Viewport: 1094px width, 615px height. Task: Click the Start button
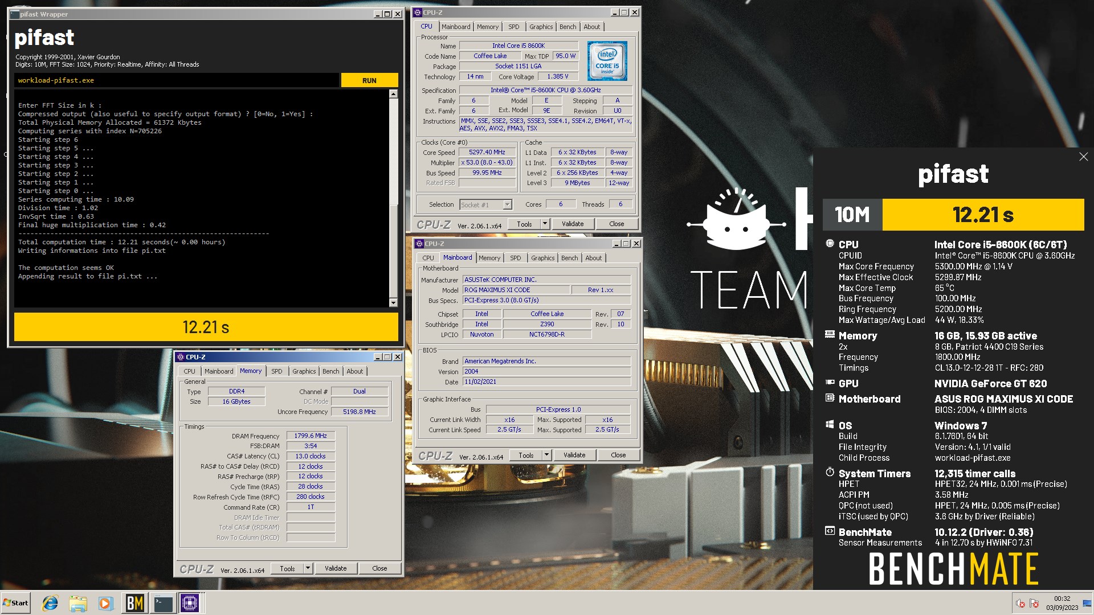(15, 603)
